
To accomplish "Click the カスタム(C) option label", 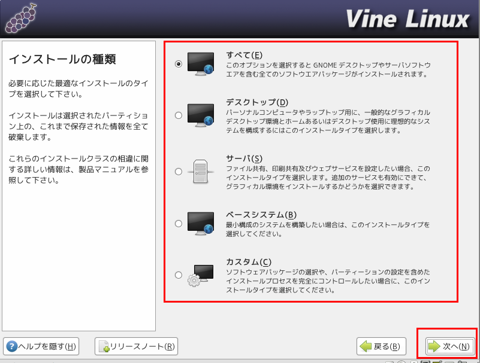I will (x=249, y=262).
